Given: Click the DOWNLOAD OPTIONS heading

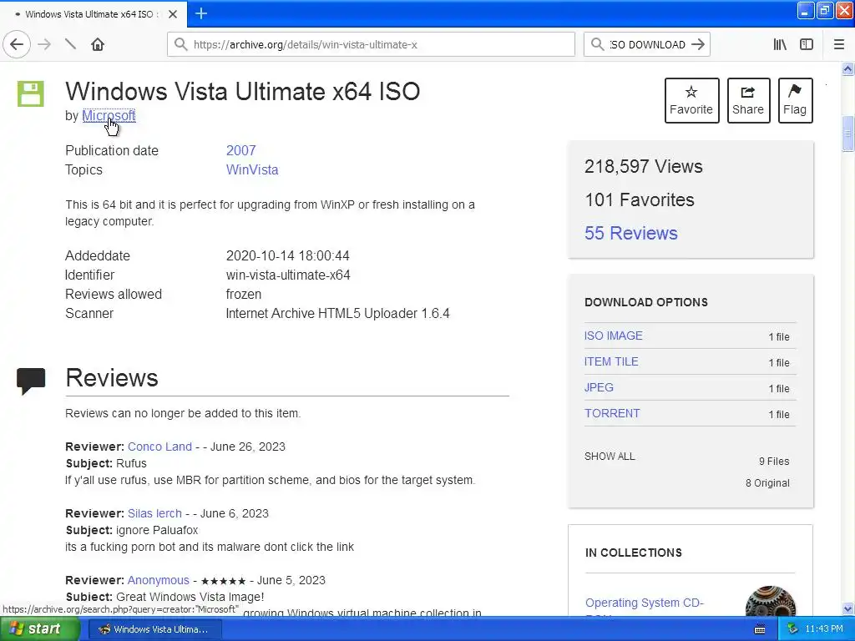Looking at the screenshot, I should point(646,302).
